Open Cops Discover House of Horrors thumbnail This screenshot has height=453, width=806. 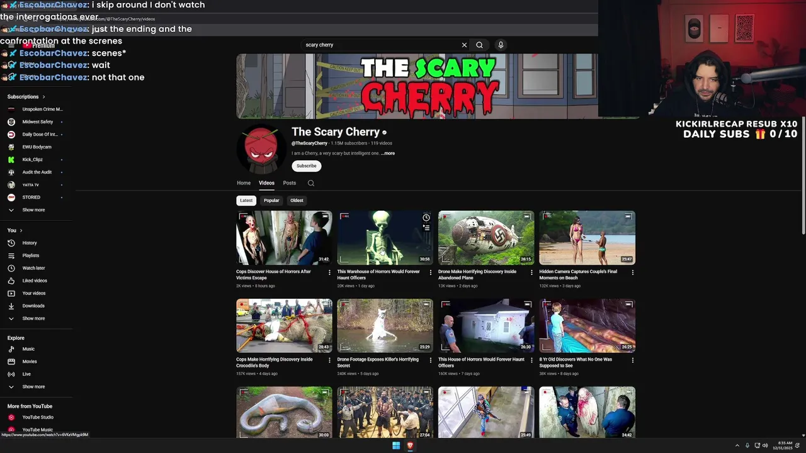click(x=284, y=238)
